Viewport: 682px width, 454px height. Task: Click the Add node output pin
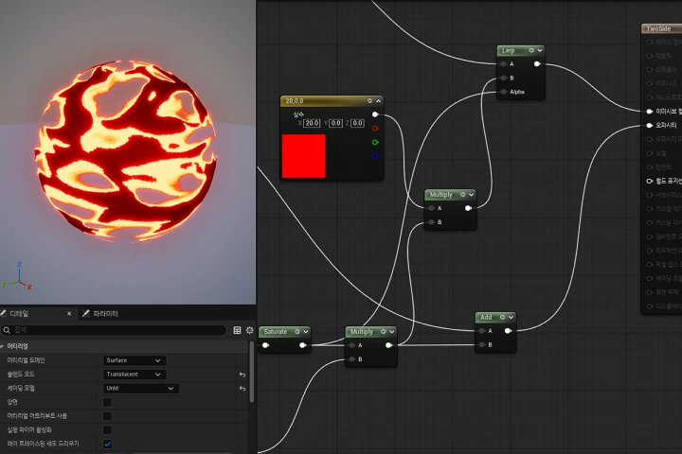click(508, 331)
